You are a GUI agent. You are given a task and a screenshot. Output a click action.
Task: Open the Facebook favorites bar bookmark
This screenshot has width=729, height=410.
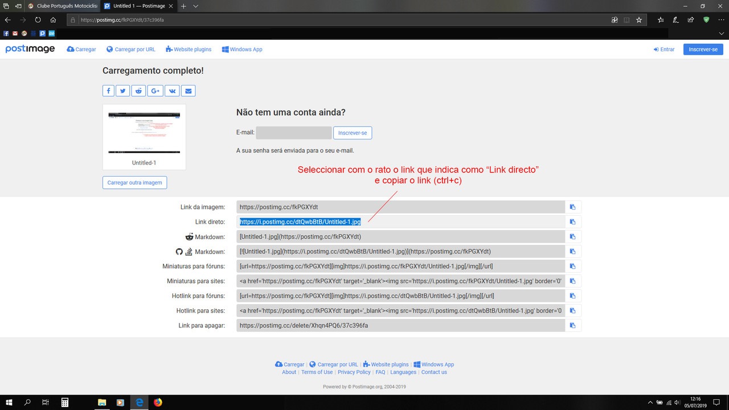coord(6,34)
